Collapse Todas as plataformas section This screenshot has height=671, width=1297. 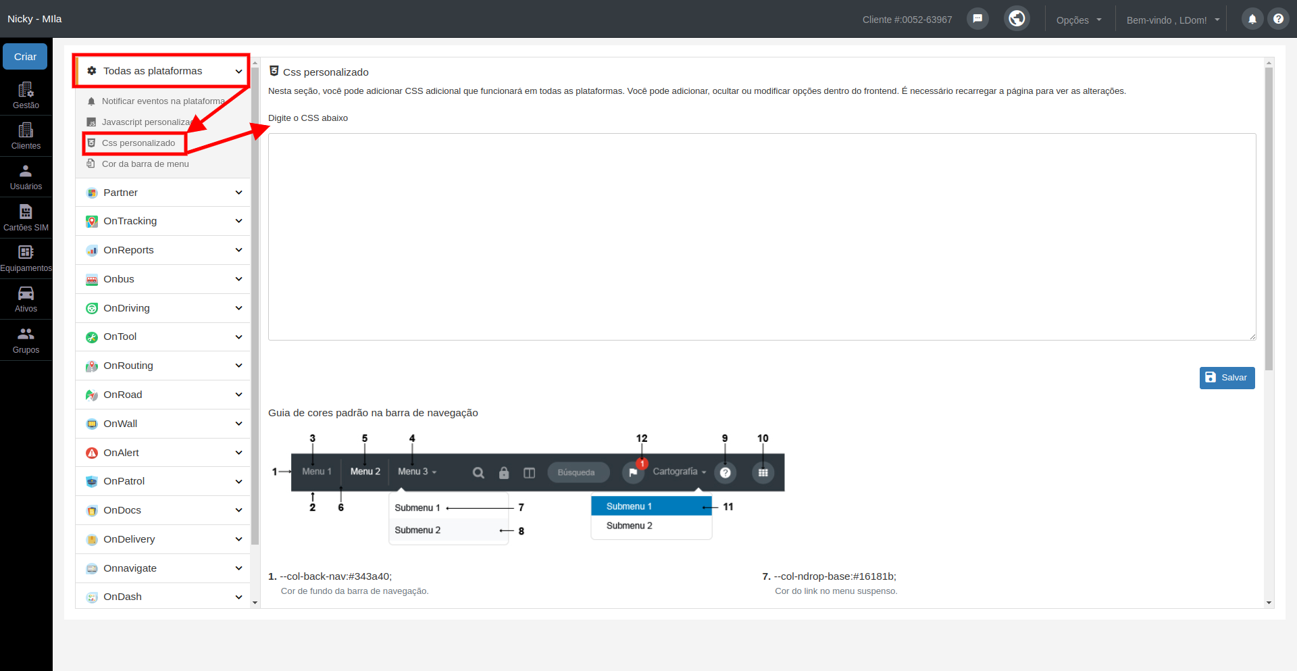pos(163,71)
